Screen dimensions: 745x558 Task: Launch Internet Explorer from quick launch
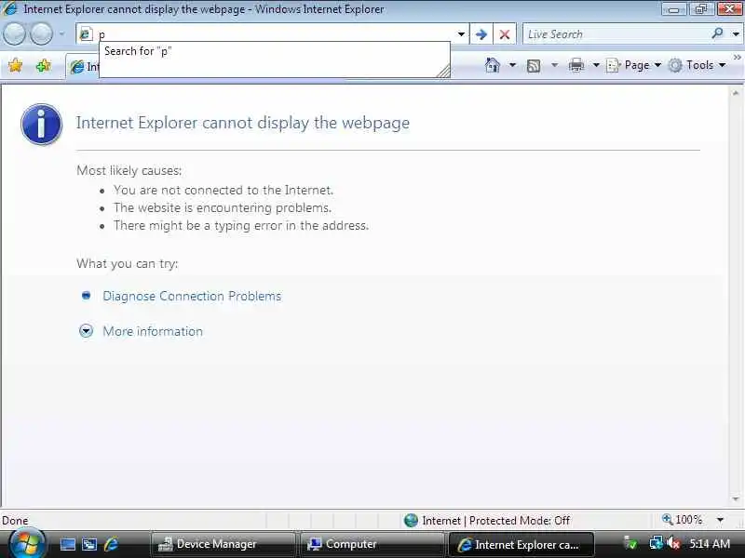tap(112, 544)
